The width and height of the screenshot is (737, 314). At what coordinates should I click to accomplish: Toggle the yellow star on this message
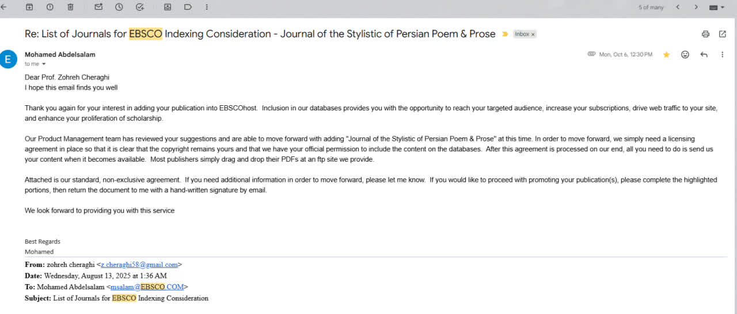tap(666, 55)
